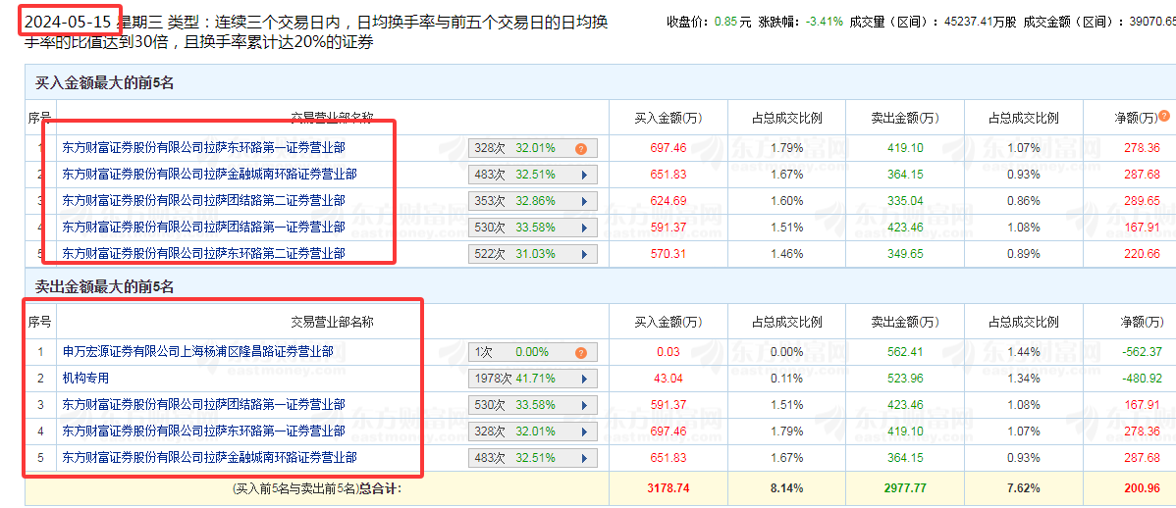Open 拉萨东环路第二证券营业部 link
Viewport: 1176px width, 508px height.
[204, 253]
